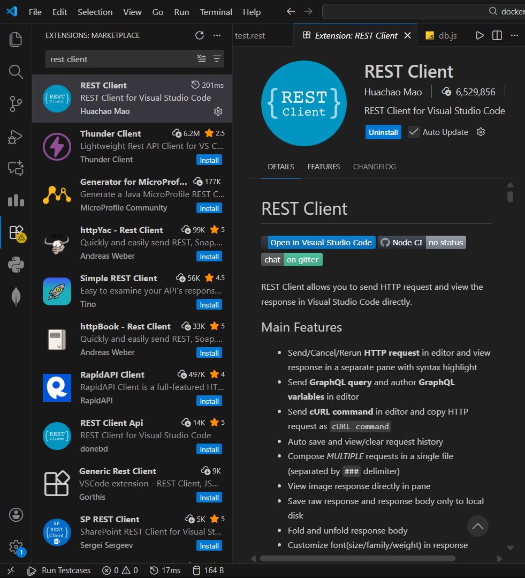The width and height of the screenshot is (525, 578).
Task: Disable the Auto Update checkbox for REST Client
Action: (x=414, y=132)
